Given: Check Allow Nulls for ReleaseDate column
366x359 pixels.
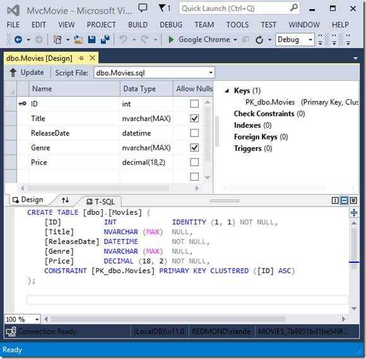Looking at the screenshot, I should [194, 133].
